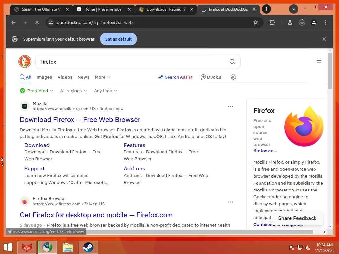The width and height of the screenshot is (339, 254).
Task: Open the browser three-dot menu
Action: click(326, 22)
